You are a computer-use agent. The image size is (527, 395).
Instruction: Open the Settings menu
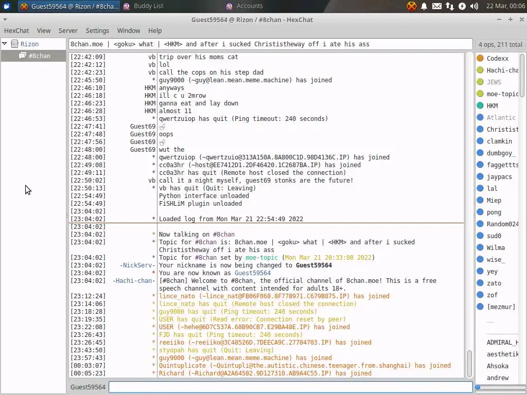[97, 30]
